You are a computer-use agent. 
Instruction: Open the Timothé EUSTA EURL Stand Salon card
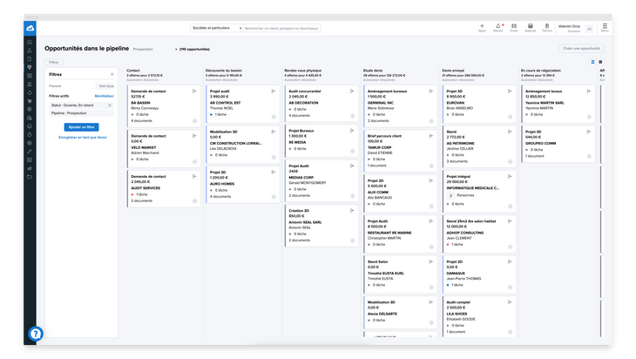[x=400, y=274]
